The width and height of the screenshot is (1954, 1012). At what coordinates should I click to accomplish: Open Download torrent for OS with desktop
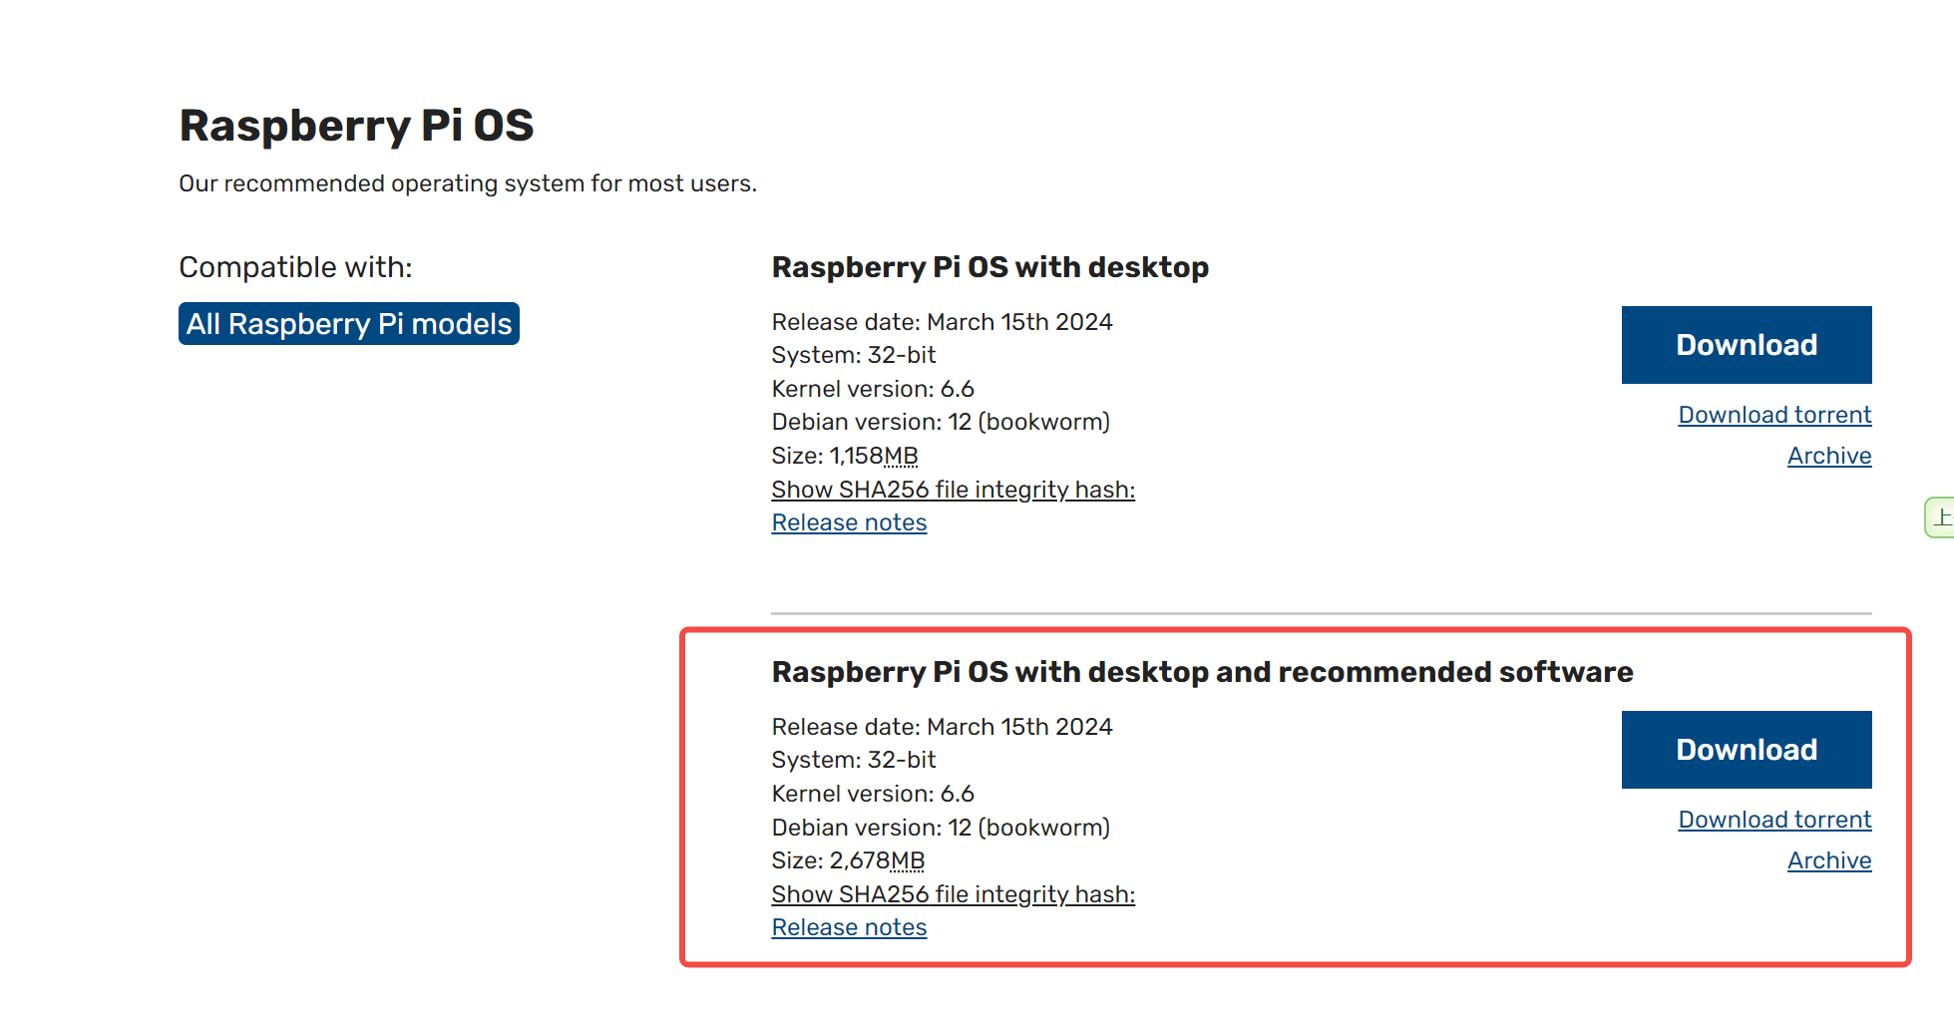pyautogui.click(x=1774, y=415)
